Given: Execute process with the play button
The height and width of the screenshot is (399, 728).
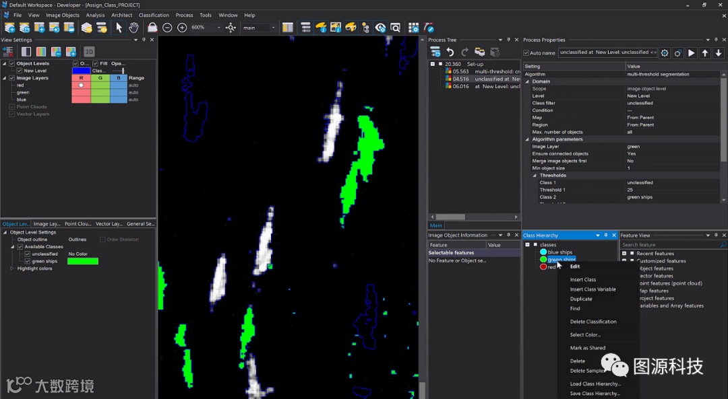Looking at the screenshot, I should click(x=692, y=52).
